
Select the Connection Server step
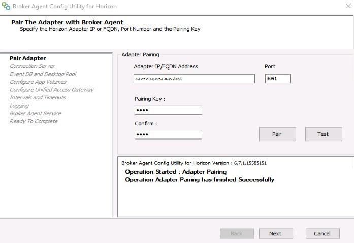click(33, 66)
